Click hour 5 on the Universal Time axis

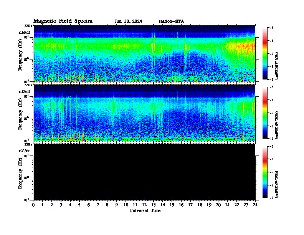click(x=79, y=205)
